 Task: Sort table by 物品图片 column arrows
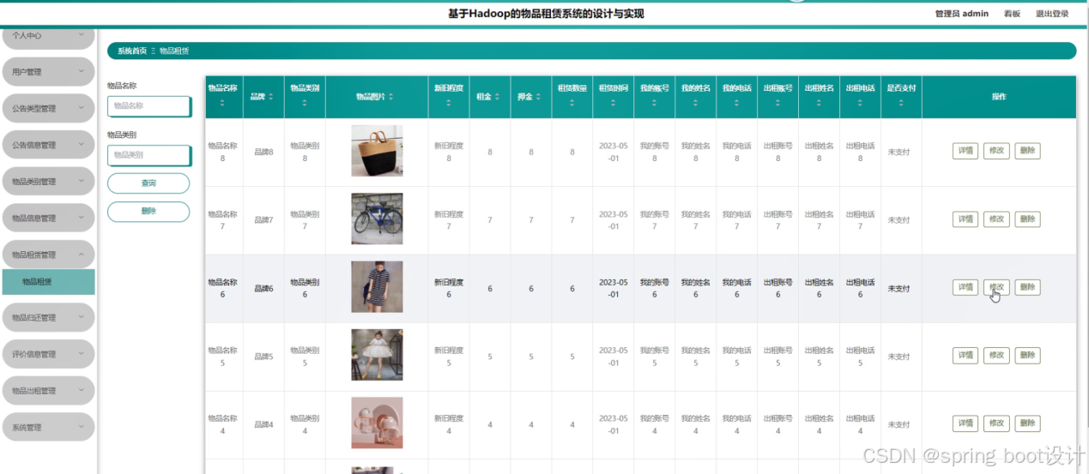[391, 97]
